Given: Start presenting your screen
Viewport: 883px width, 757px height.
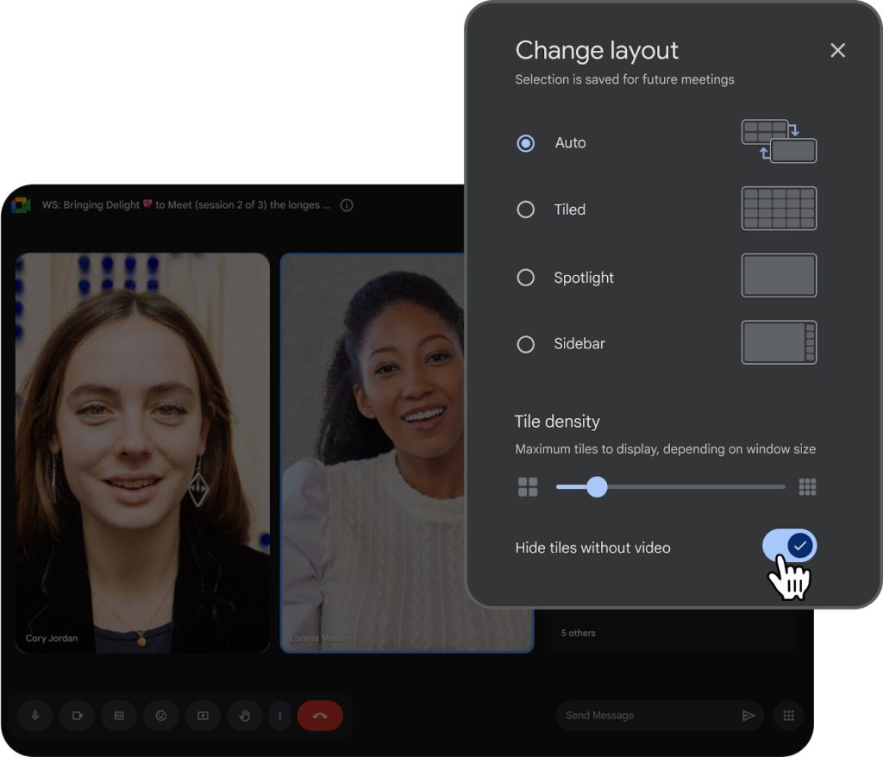Looking at the screenshot, I should pos(203,716).
